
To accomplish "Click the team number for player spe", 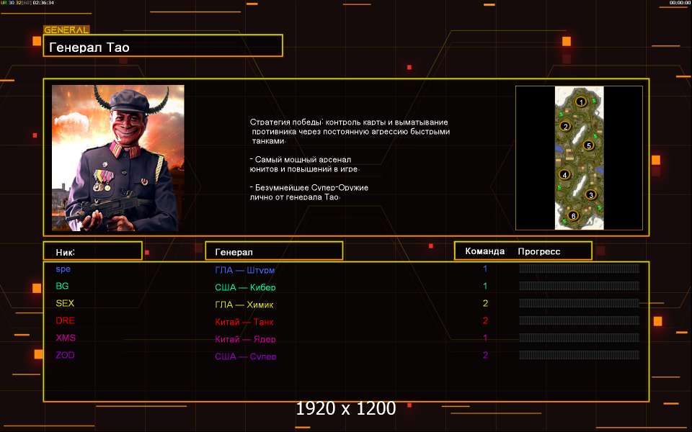I will coord(485,269).
